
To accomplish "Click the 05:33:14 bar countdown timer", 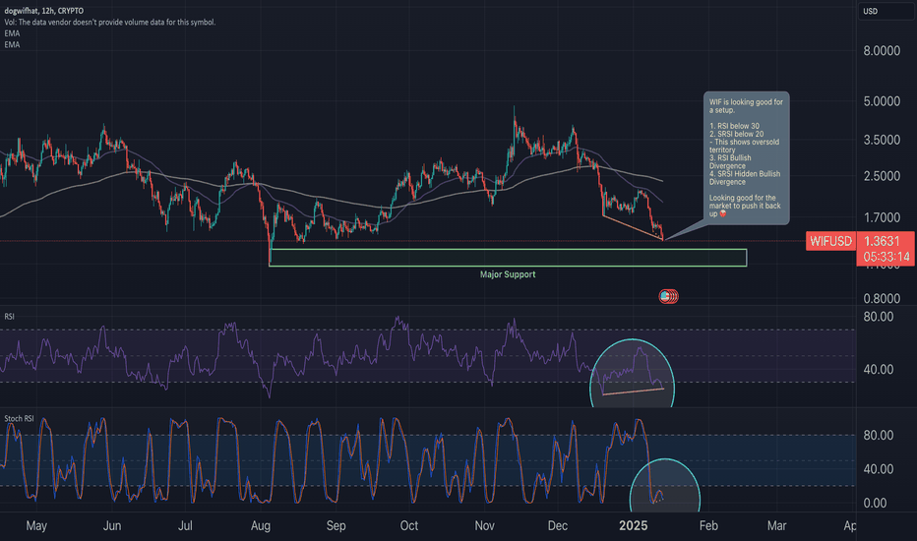I will pos(886,257).
